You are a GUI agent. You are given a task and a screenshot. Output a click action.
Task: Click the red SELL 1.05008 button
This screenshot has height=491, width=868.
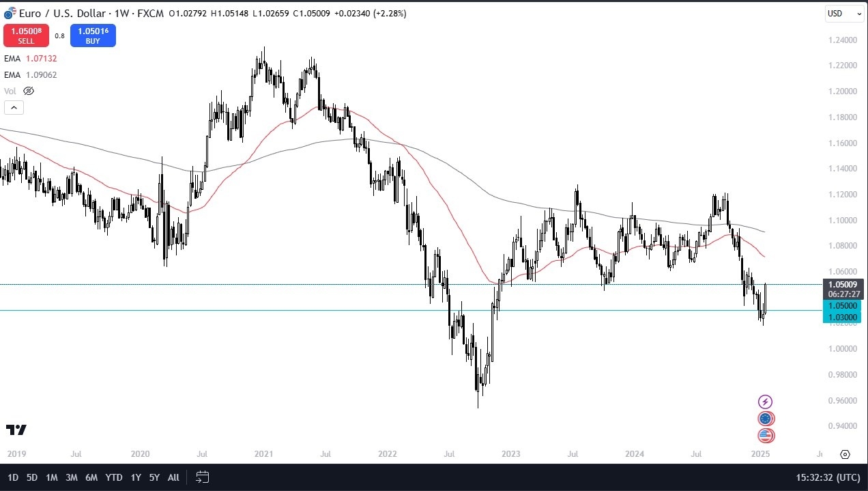[26, 35]
